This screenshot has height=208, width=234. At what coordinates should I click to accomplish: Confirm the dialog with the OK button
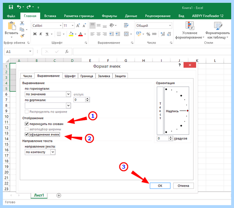[x=160, y=186]
